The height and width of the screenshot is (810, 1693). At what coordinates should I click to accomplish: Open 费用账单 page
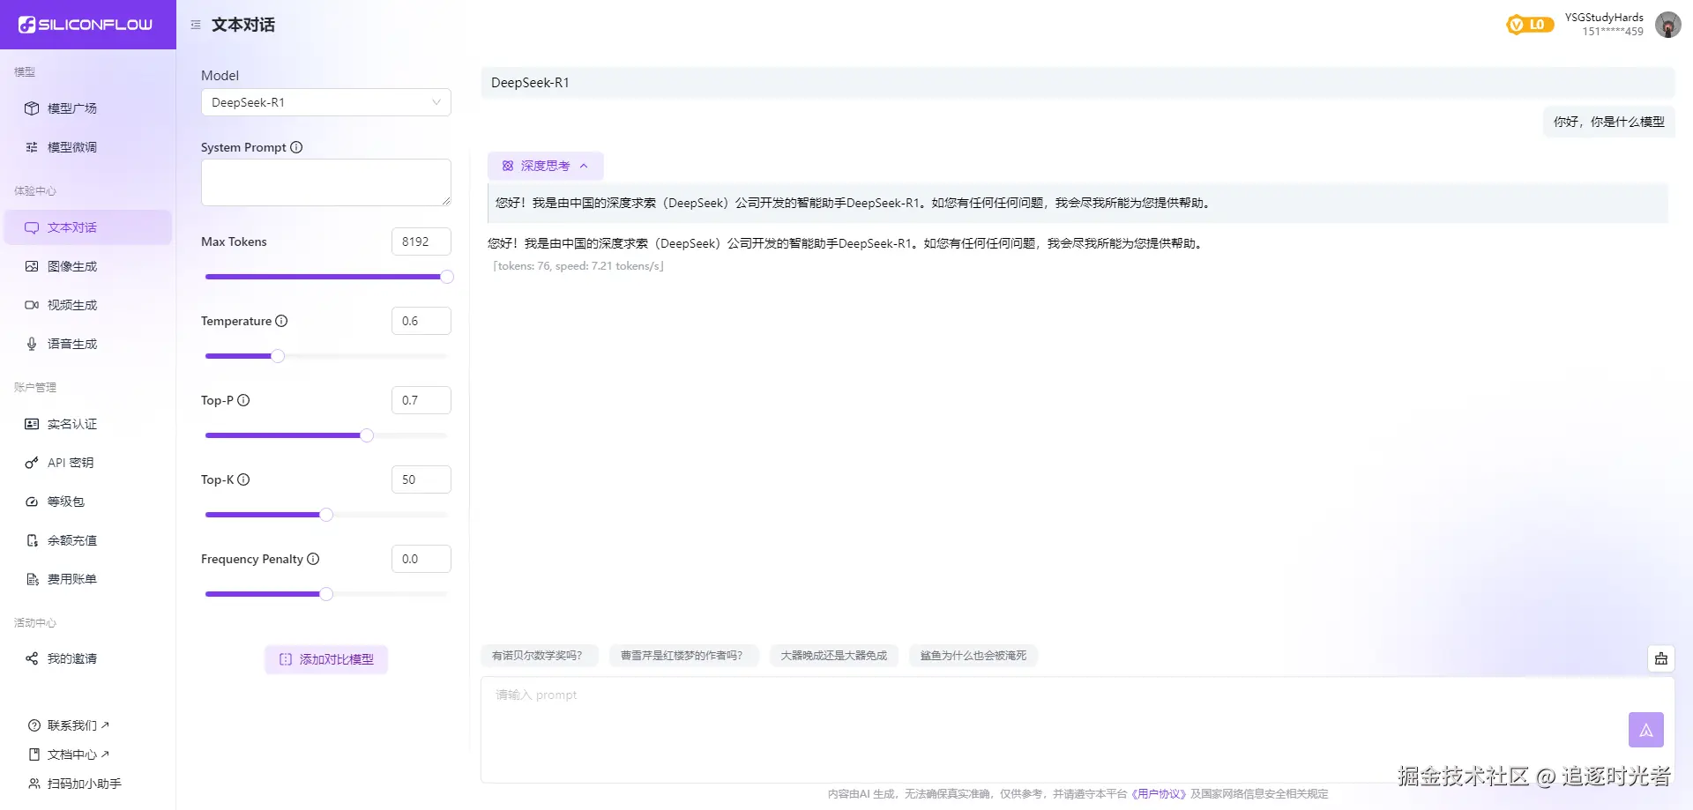pos(87,579)
